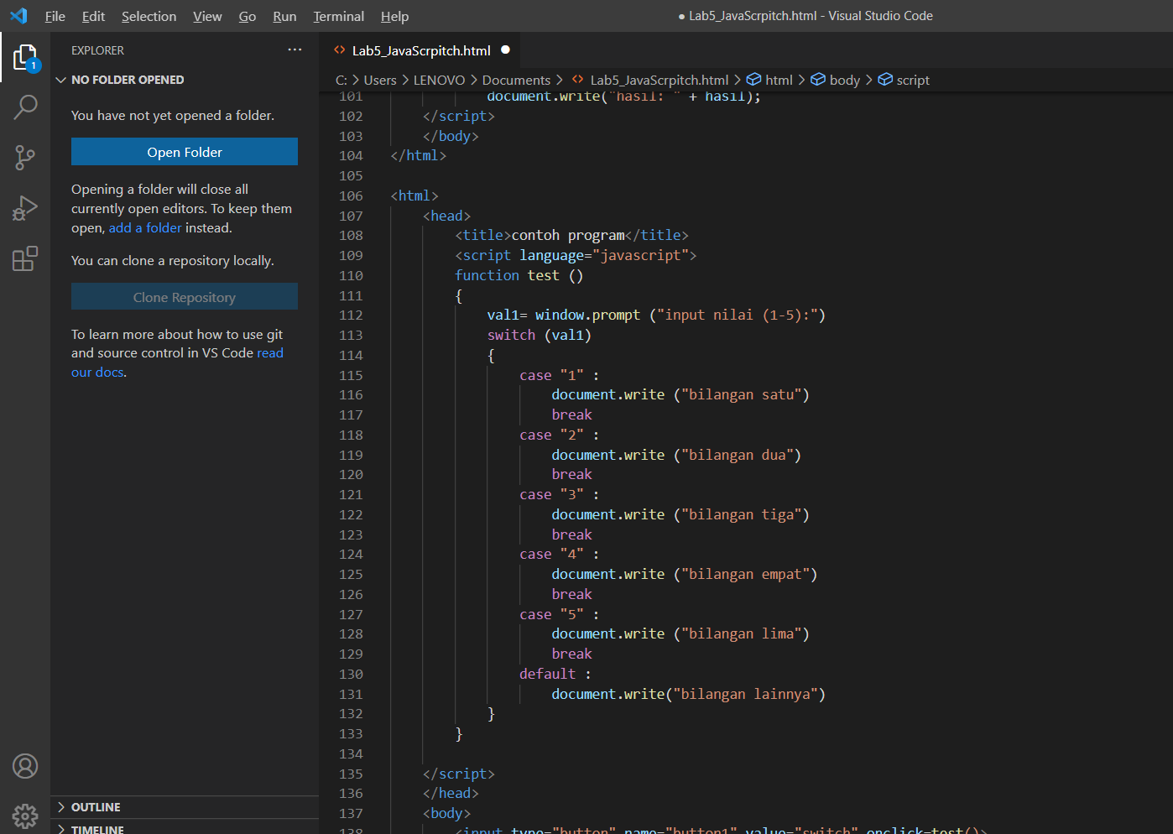Click the body breadcrumb item
Image resolution: width=1173 pixels, height=834 pixels.
tap(843, 80)
